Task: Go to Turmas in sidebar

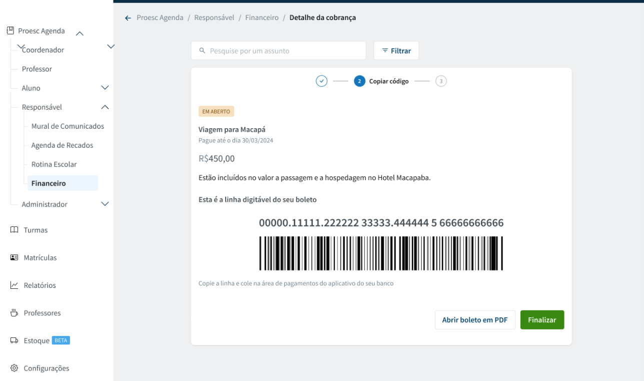Action: click(x=36, y=230)
